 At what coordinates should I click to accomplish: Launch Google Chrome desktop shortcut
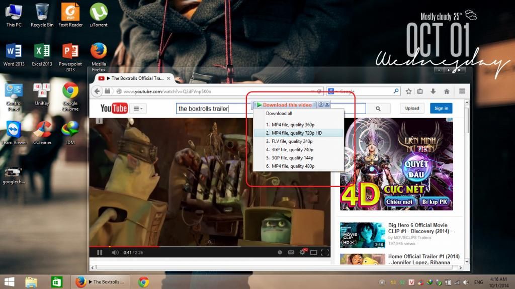[70, 97]
